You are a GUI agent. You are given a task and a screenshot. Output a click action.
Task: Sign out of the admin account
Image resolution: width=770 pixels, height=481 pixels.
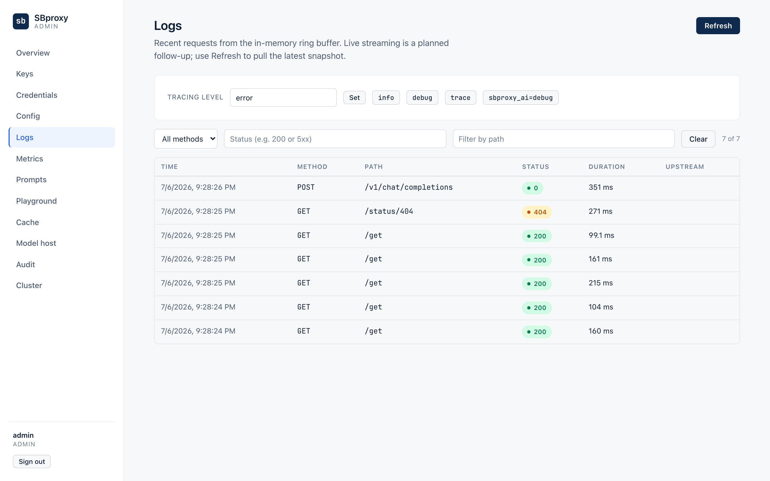point(32,461)
